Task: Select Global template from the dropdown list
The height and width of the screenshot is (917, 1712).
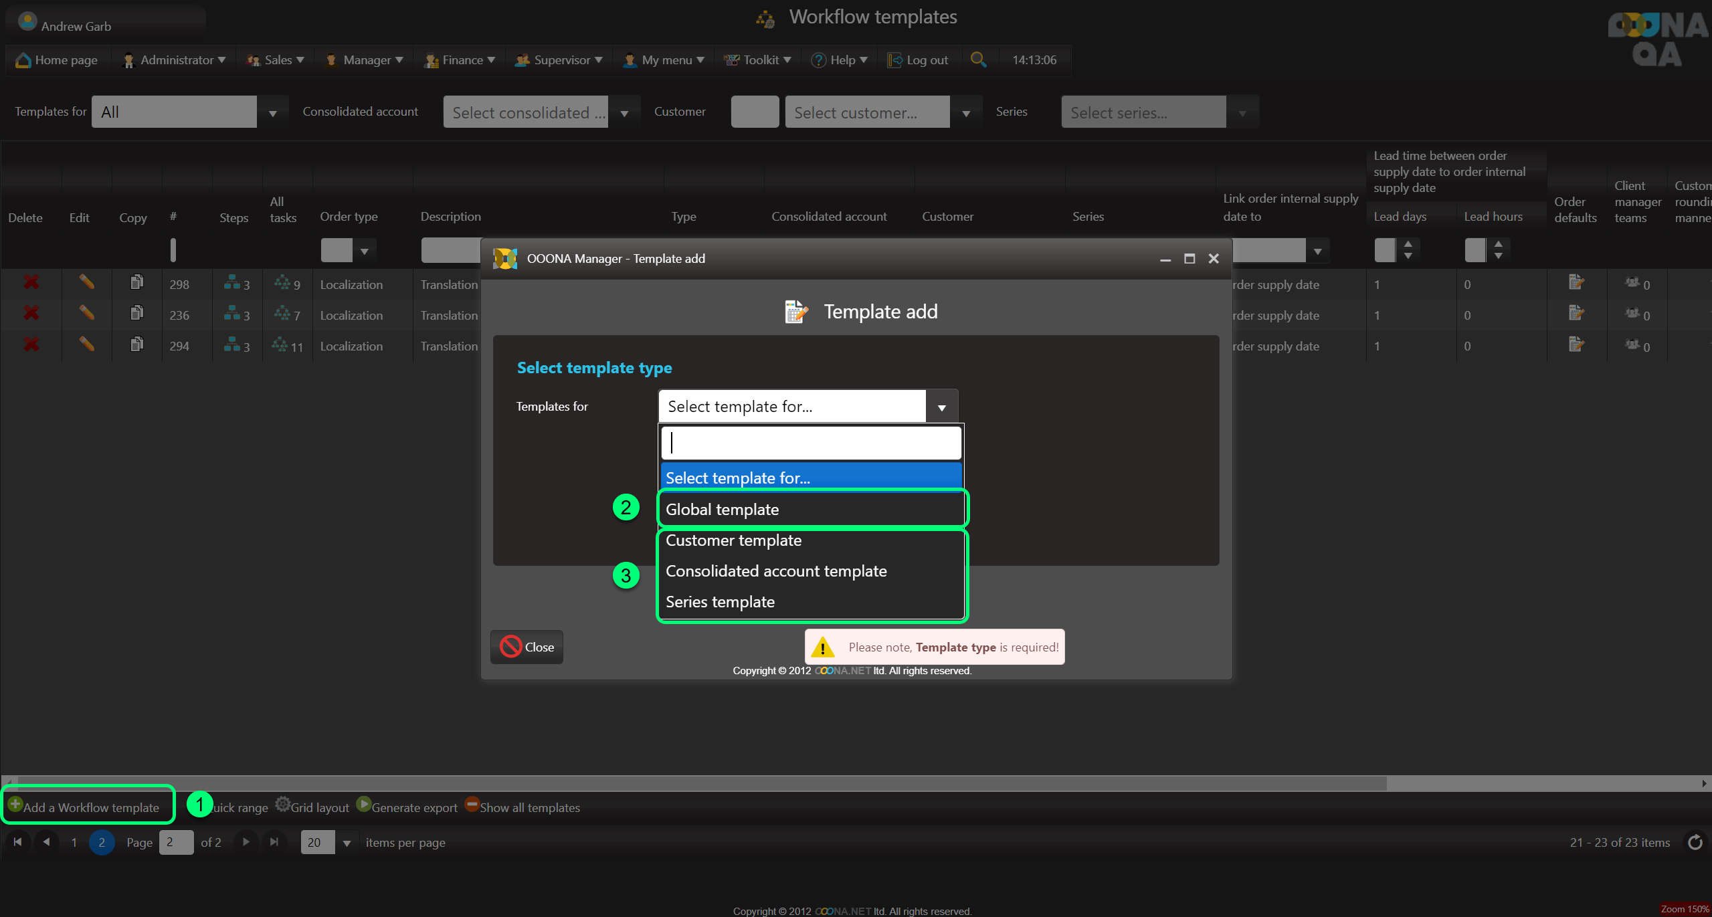Action: (722, 510)
